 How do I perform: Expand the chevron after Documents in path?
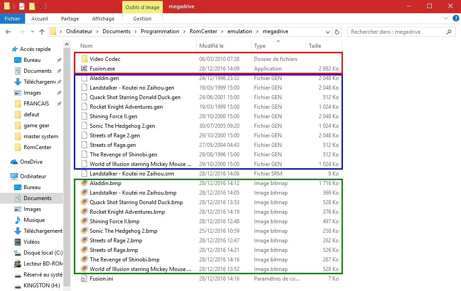(135, 32)
